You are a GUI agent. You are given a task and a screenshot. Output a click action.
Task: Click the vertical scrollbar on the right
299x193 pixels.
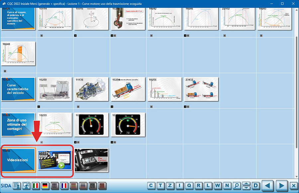coord(296,93)
